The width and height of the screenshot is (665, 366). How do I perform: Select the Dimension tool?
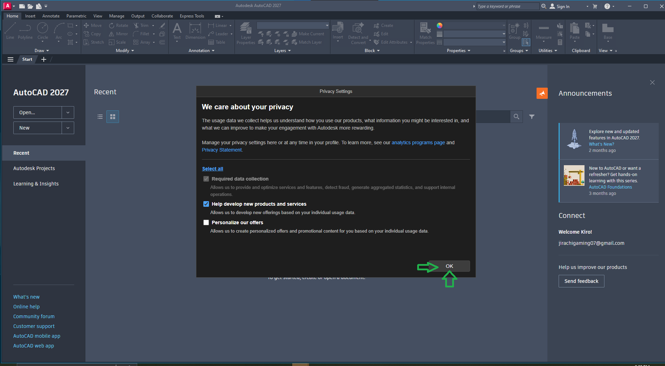(195, 31)
